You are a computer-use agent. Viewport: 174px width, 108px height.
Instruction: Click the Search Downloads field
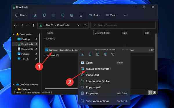[x=123, y=25]
